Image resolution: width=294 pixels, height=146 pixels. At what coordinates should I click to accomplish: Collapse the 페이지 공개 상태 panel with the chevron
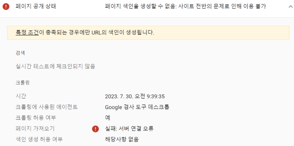point(291,7)
